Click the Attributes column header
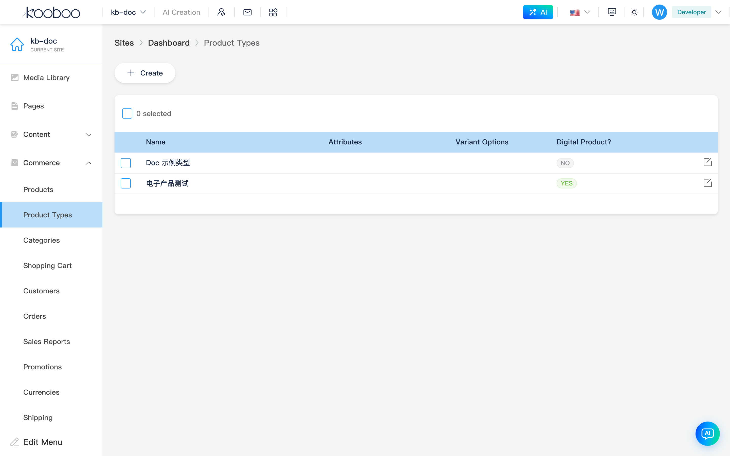The width and height of the screenshot is (730, 456). coord(345,142)
